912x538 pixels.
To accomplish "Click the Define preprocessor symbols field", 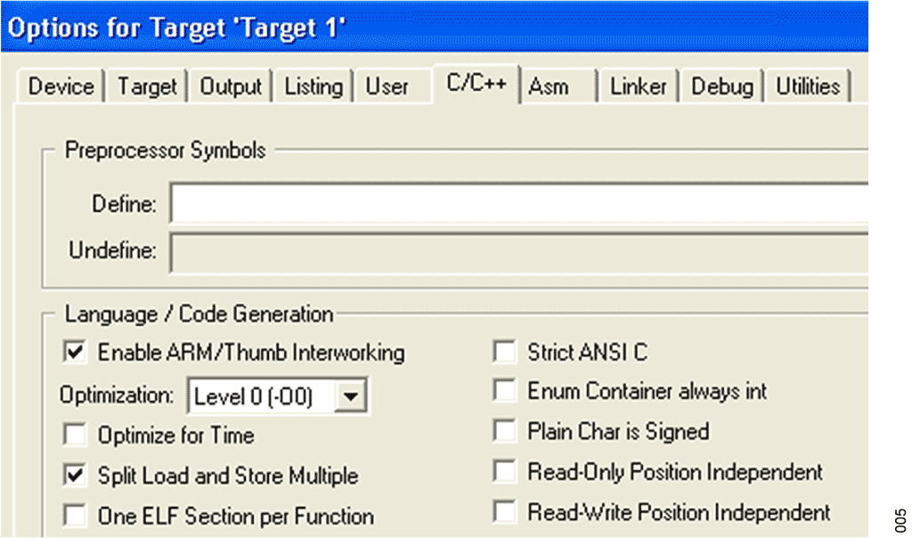I will coord(518,204).
